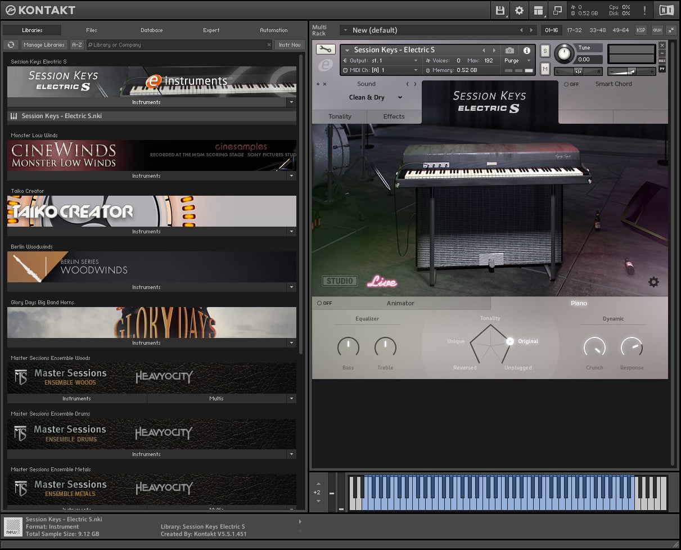
Task: Select previous instrument preset arrow
Action: click(x=483, y=50)
